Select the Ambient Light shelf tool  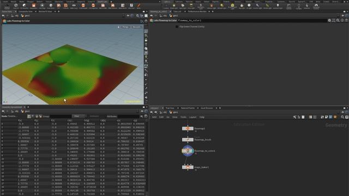(278, 6)
